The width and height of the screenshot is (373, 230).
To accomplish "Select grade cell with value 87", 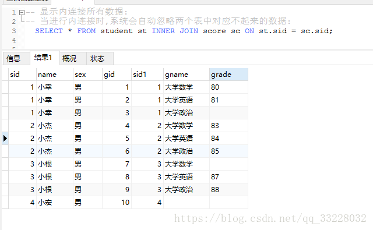I will coord(228,177).
